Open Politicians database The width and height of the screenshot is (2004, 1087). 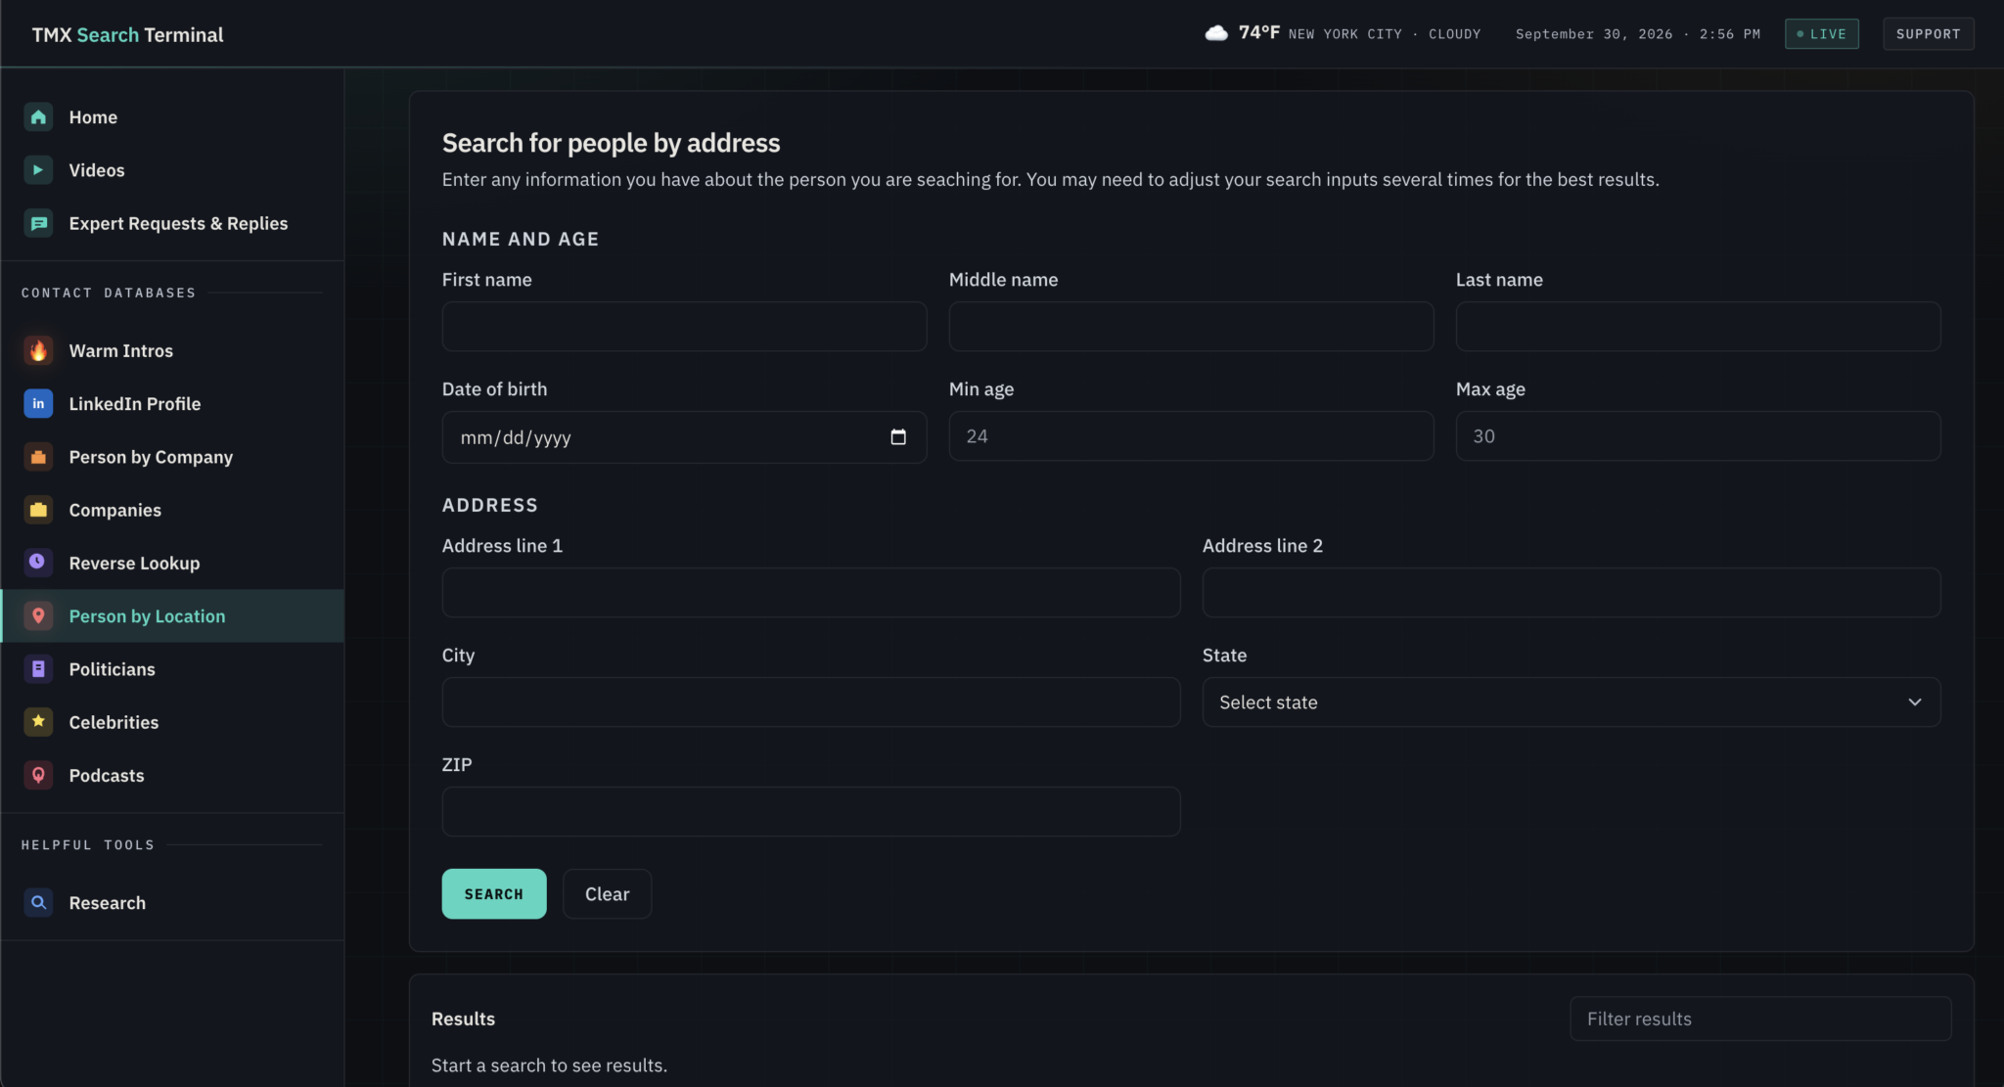[x=172, y=669]
